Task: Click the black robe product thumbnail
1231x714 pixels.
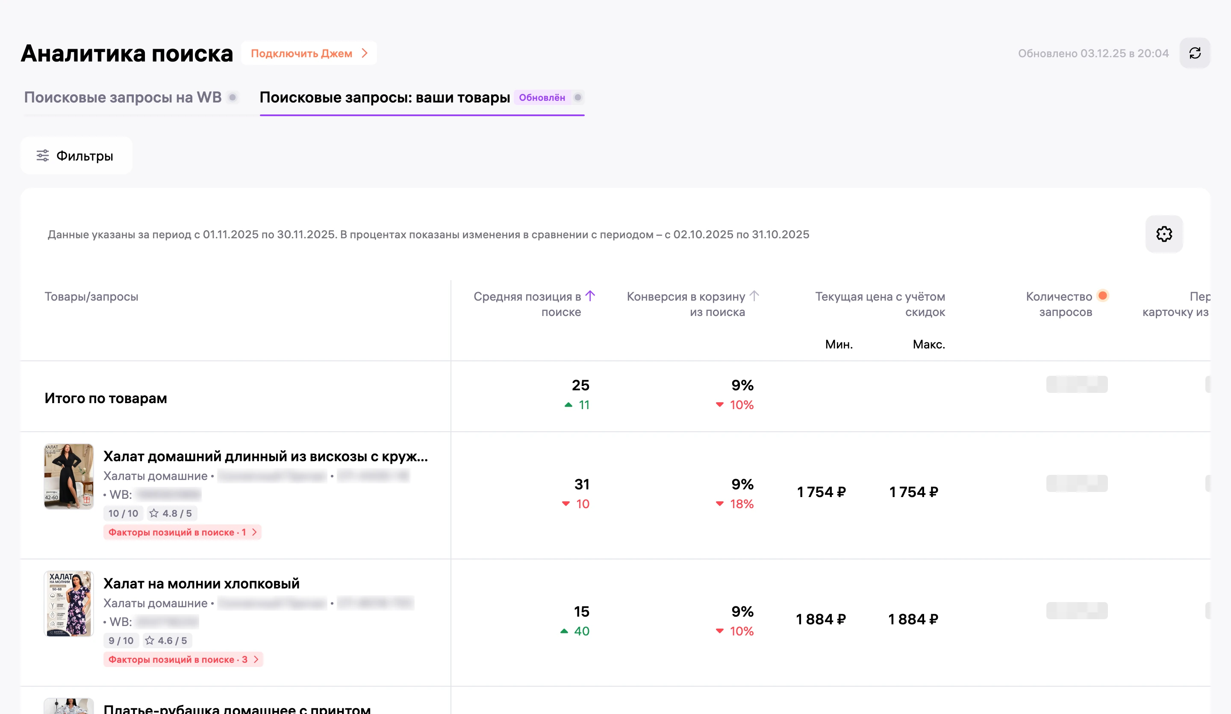Action: [x=69, y=476]
